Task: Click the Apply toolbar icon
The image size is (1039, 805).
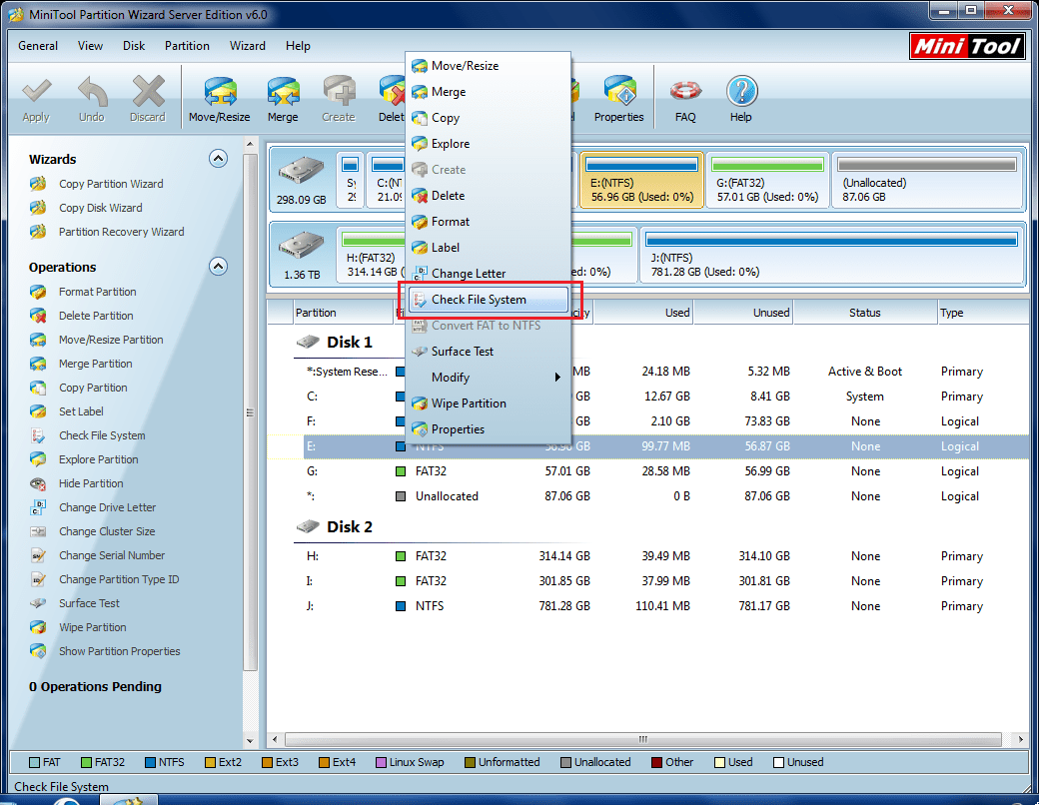Action: (x=36, y=97)
